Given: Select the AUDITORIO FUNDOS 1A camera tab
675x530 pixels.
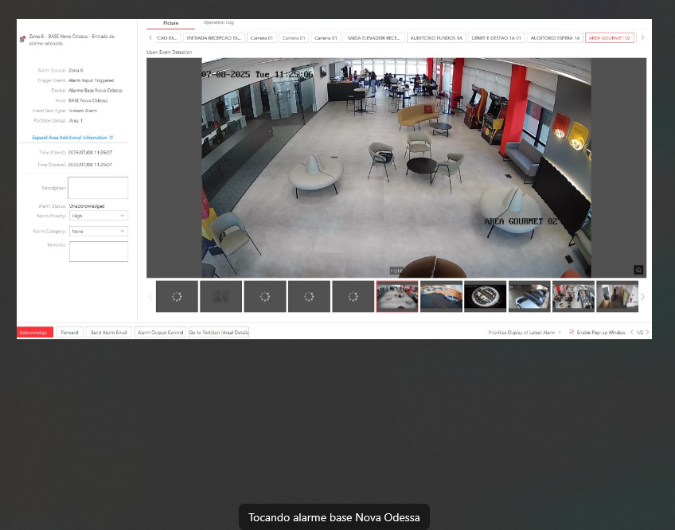Looking at the screenshot, I should coord(435,37).
